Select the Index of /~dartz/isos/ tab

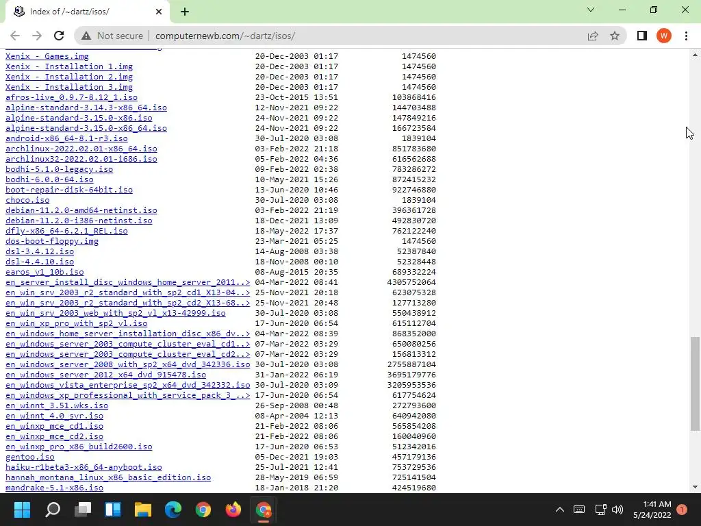(87, 12)
